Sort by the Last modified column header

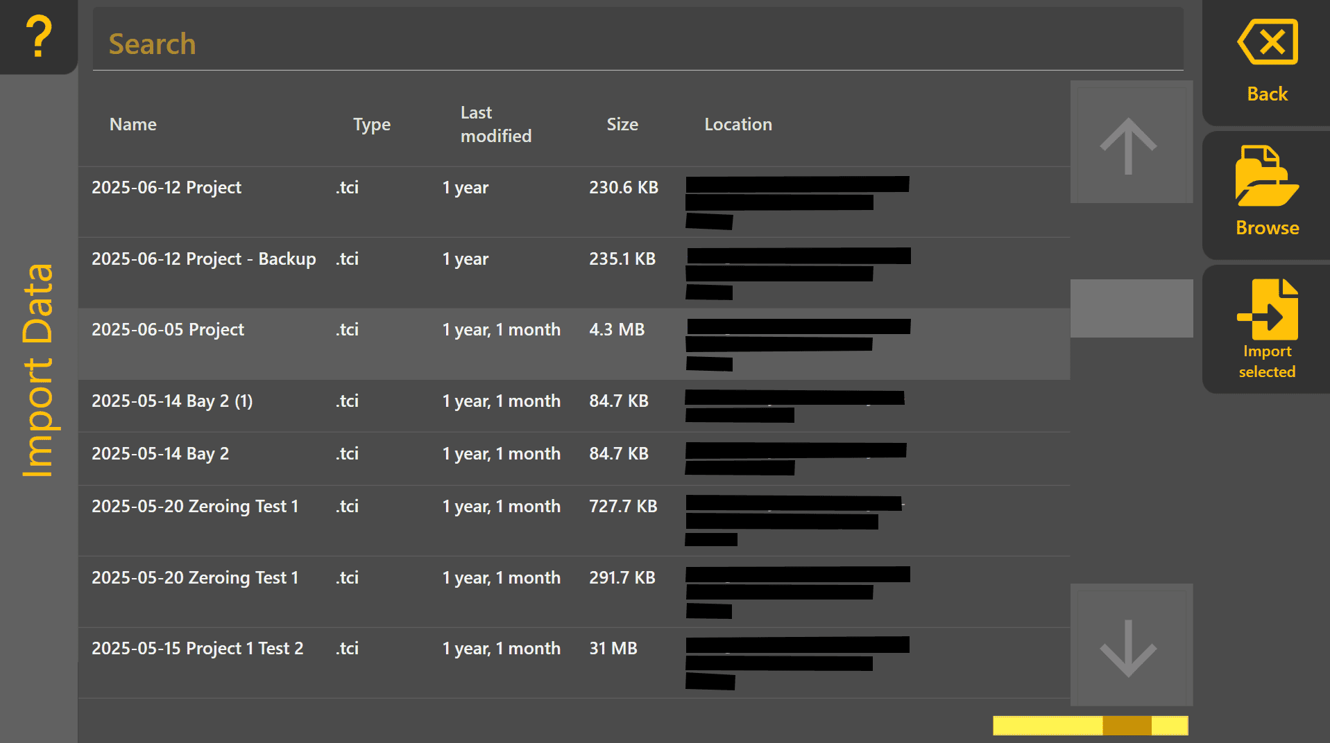pyautogui.click(x=495, y=124)
